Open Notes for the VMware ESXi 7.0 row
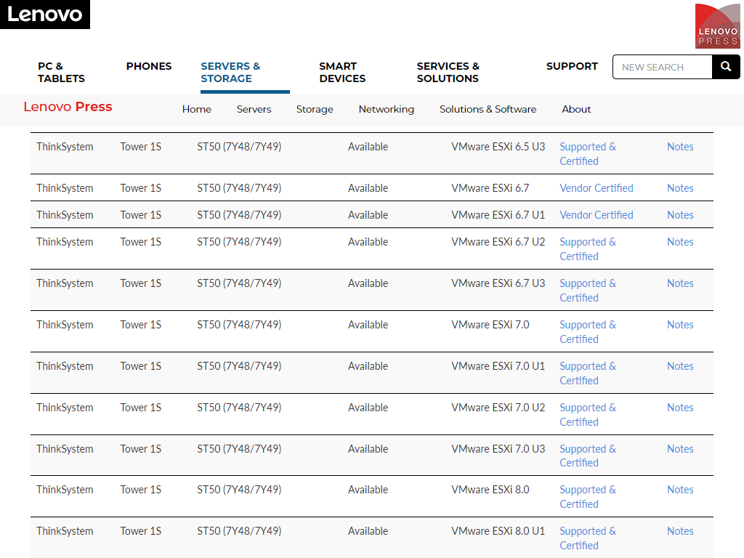The width and height of the screenshot is (744, 558). 680,325
